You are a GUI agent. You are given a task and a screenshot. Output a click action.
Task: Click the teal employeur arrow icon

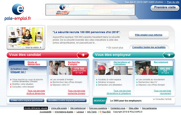169,55
